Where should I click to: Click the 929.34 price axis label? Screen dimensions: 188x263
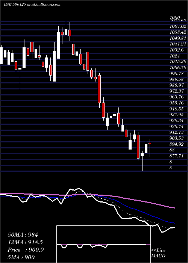177,121
